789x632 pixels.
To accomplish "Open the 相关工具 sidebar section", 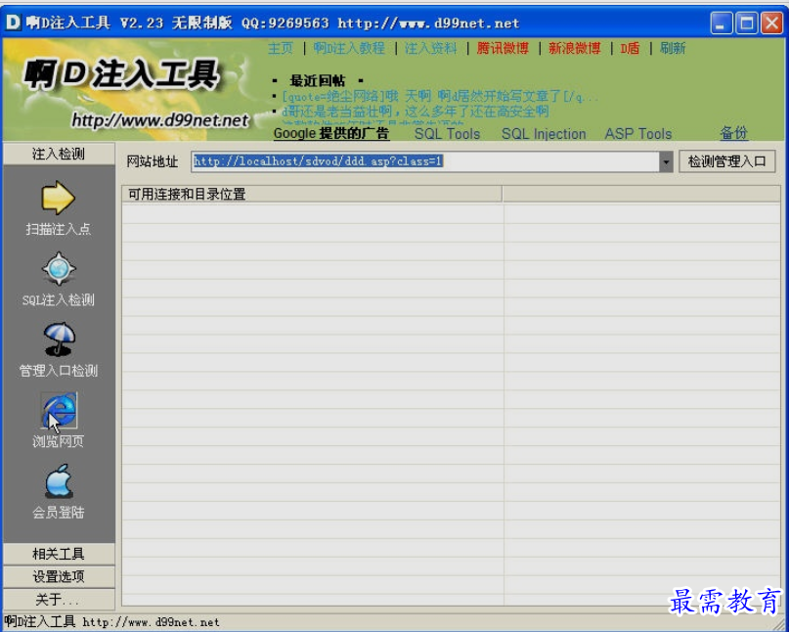I will point(59,554).
